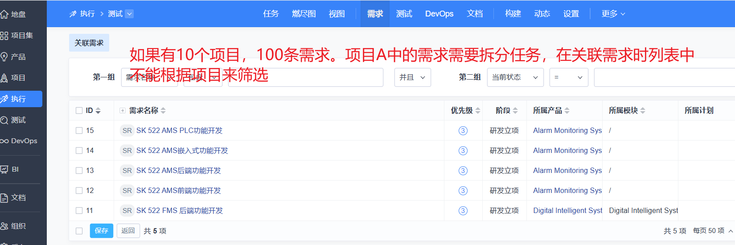Sort the table by ID arrows
This screenshot has width=735, height=245.
[x=98, y=111]
